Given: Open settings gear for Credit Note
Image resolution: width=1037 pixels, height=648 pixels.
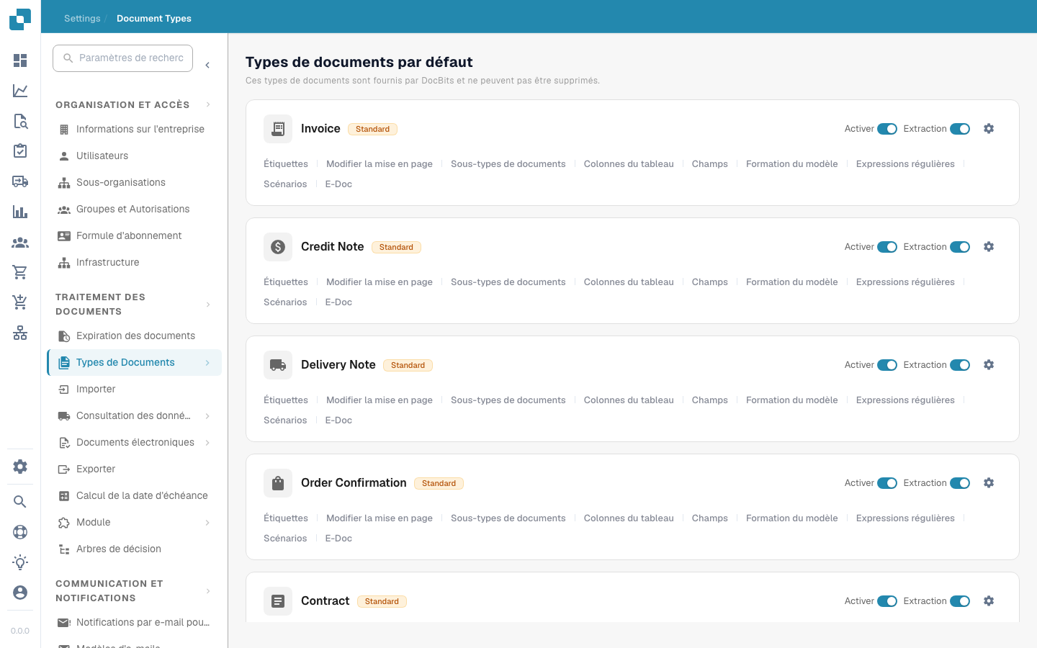Looking at the screenshot, I should 989,247.
